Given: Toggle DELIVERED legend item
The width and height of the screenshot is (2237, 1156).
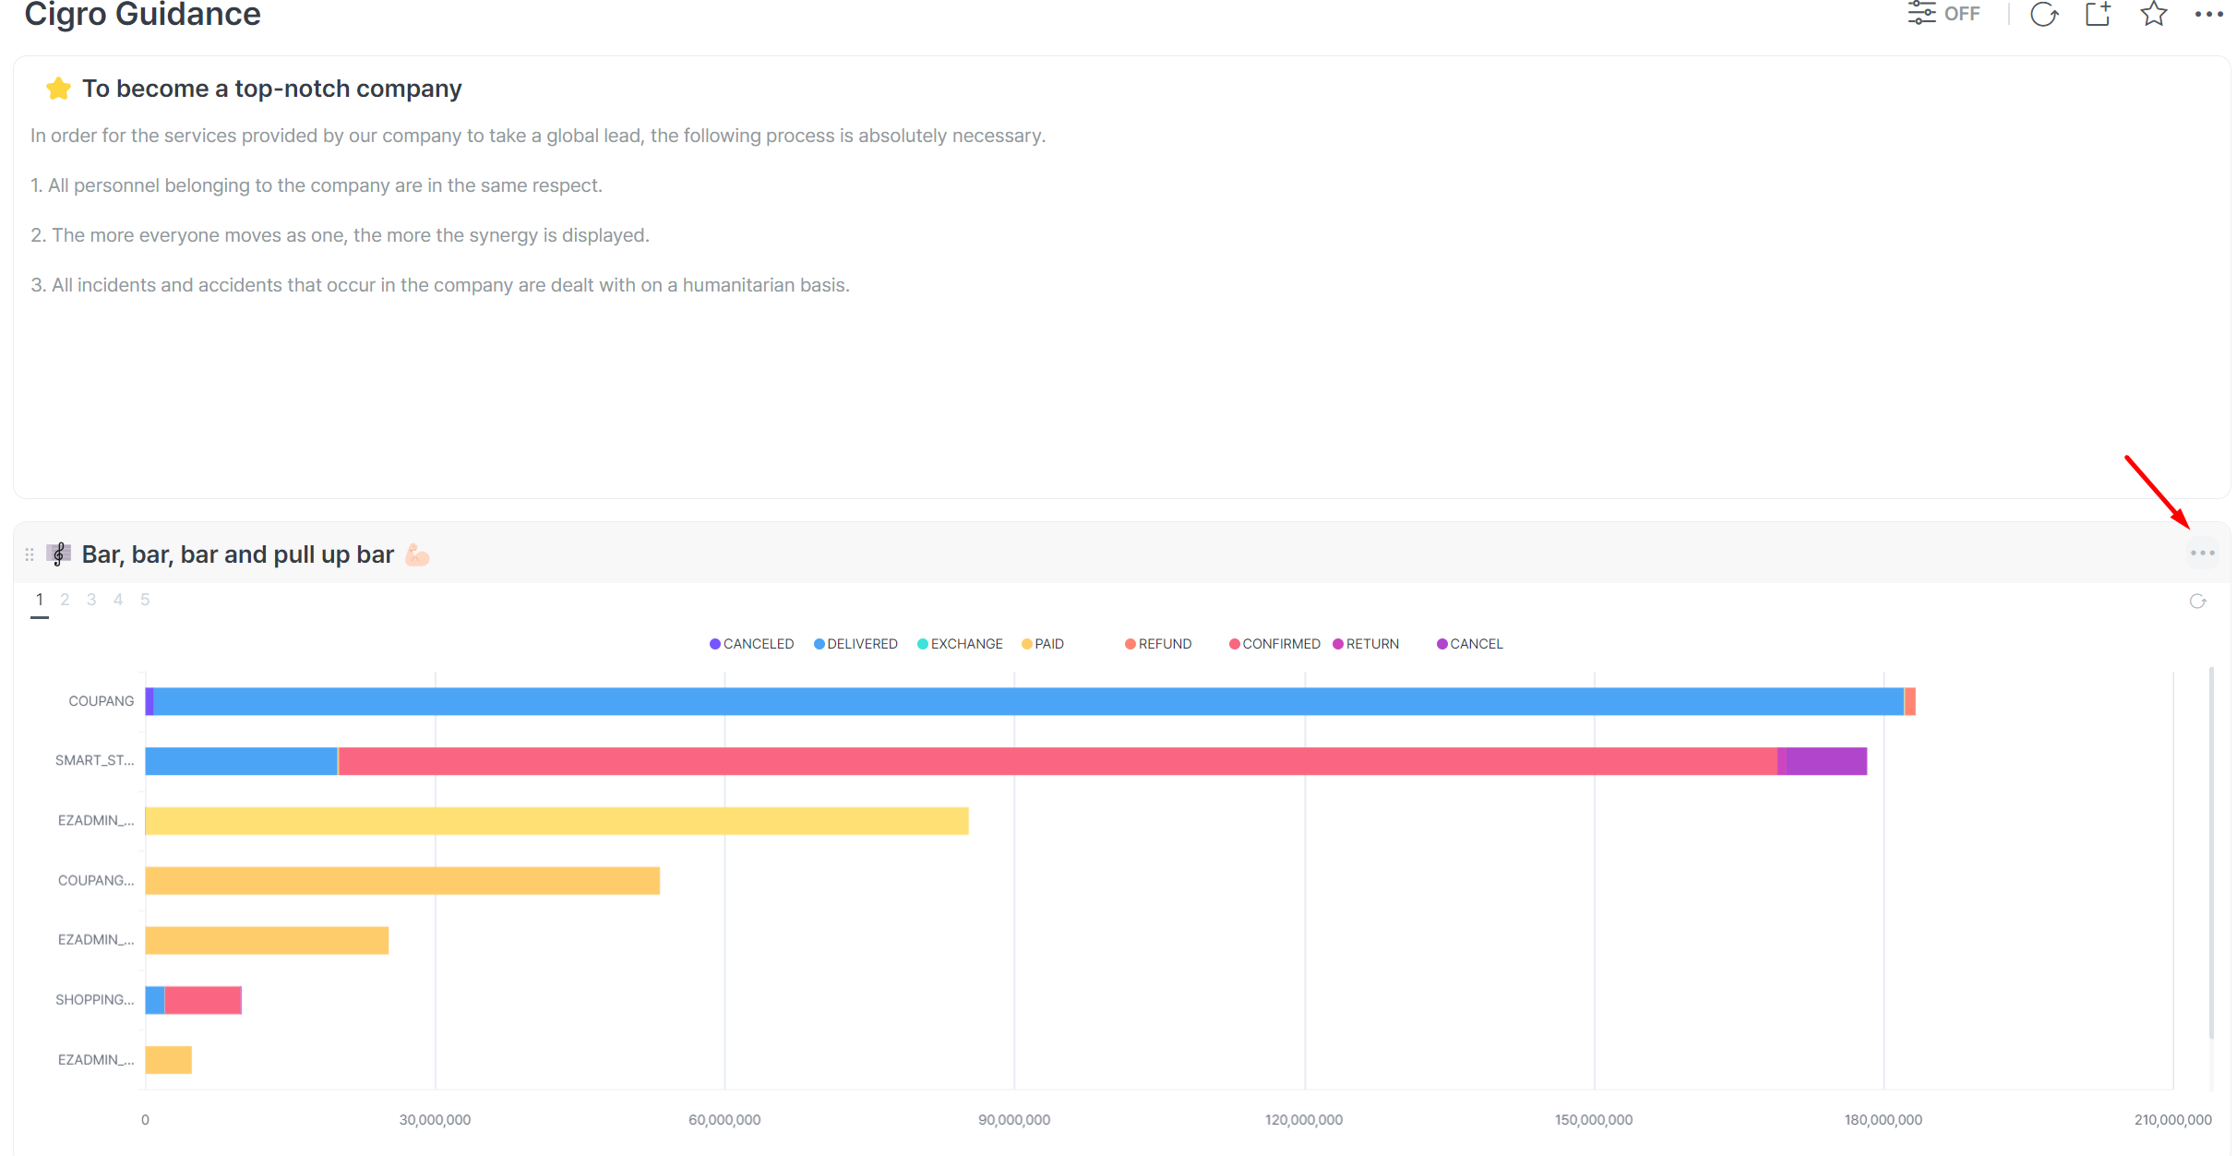Looking at the screenshot, I should (861, 644).
